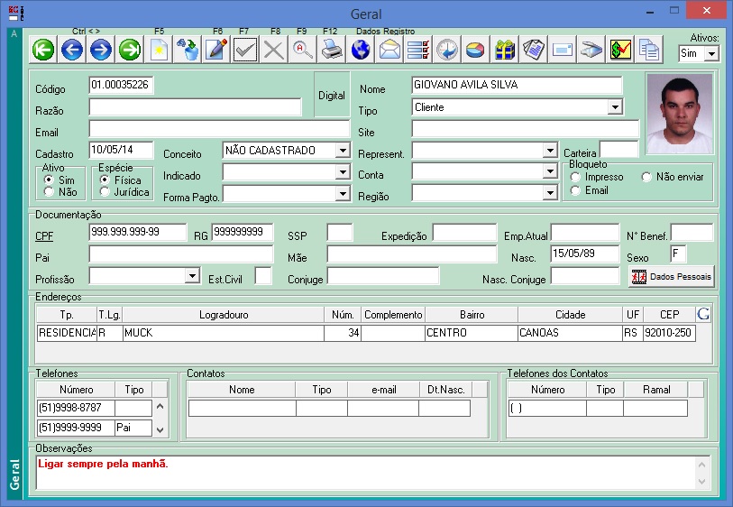
Task: Click the Digital button
Action: 332,96
